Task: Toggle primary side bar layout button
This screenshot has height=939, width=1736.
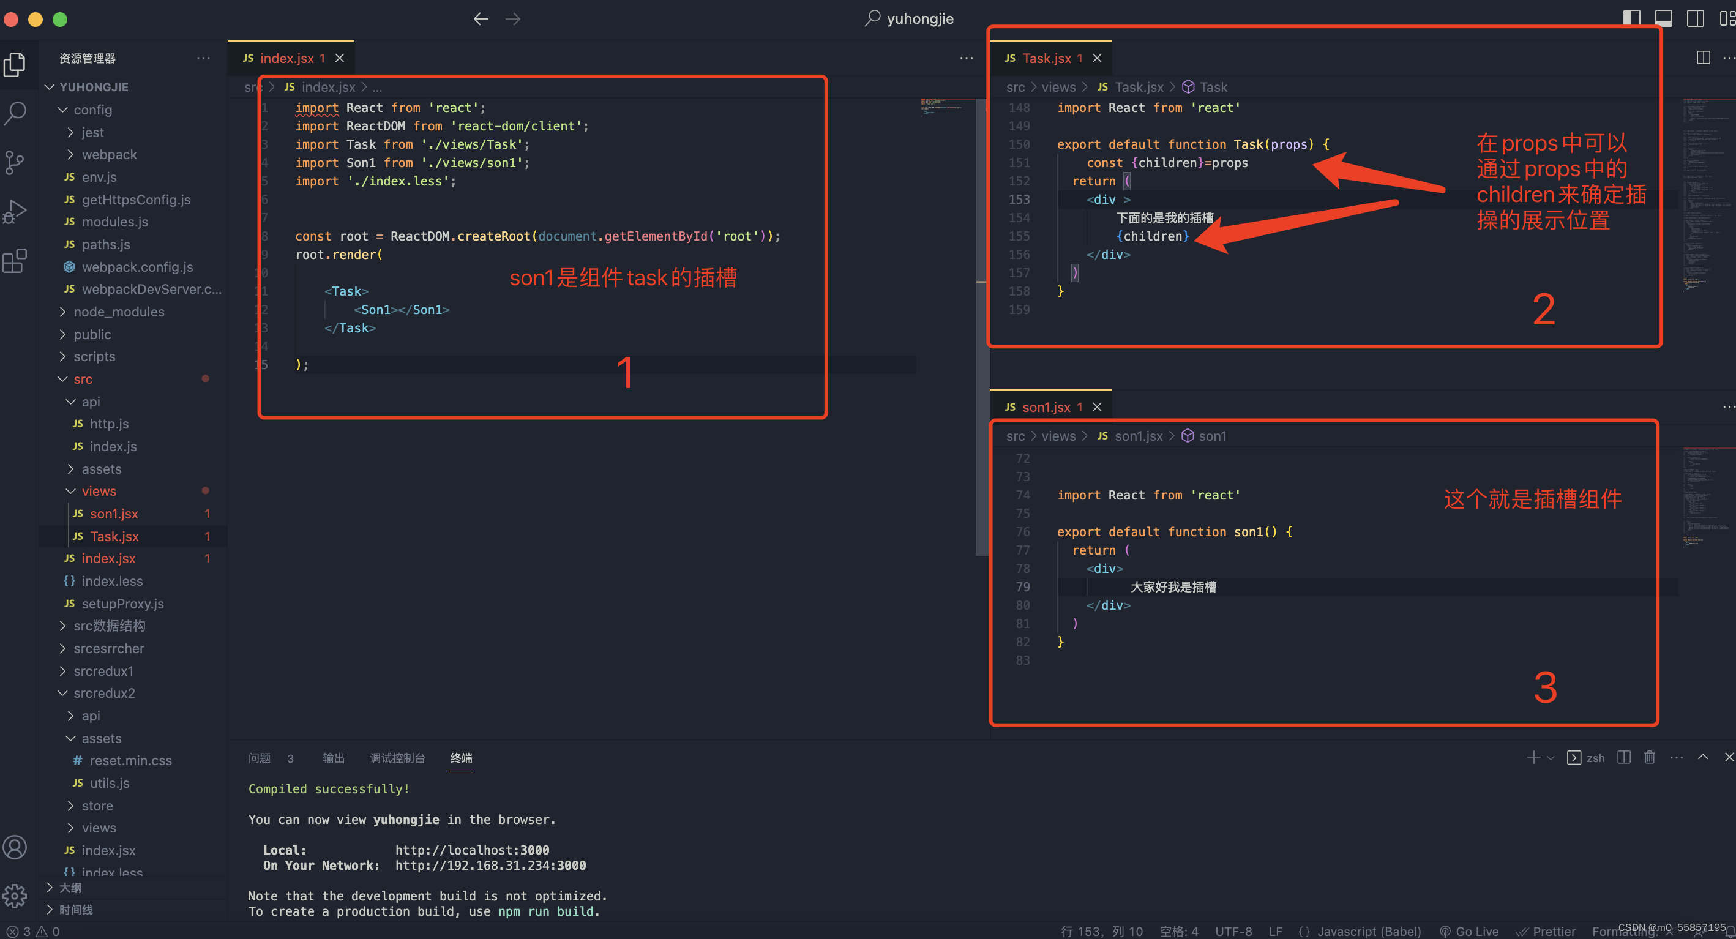Action: point(1631,18)
